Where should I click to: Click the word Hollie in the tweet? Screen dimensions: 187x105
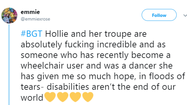point(57,34)
